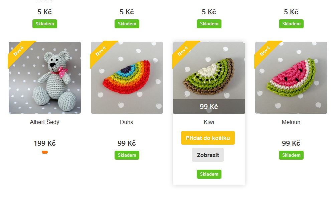Open the Meloun watermelon product image
This screenshot has height=197, width=334.
click(x=291, y=78)
